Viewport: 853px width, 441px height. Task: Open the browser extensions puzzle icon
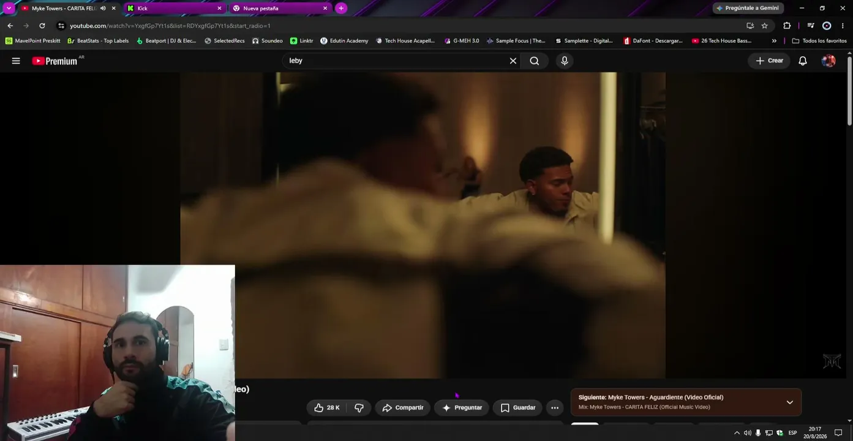787,26
